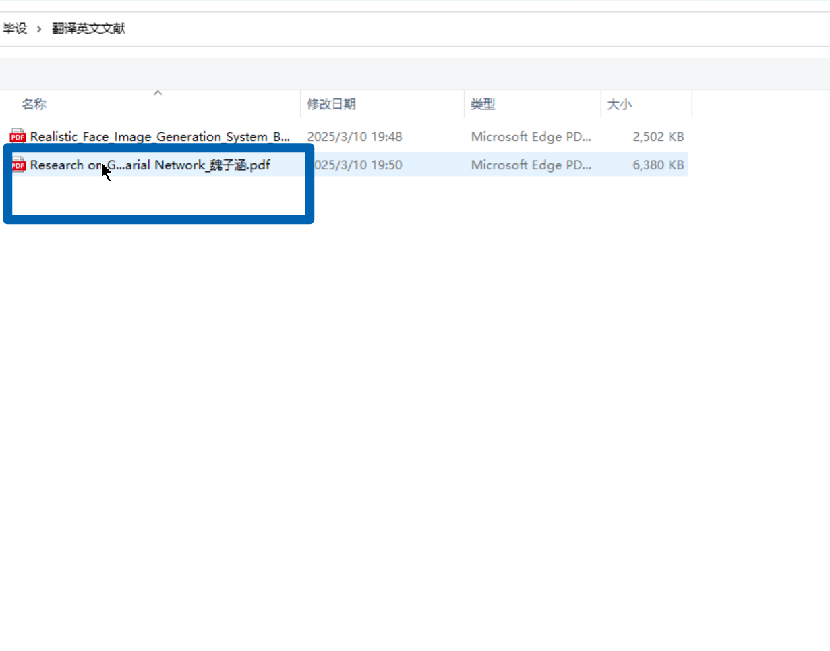
Task: Sort files by 类型 column header
Action: pyautogui.click(x=483, y=104)
